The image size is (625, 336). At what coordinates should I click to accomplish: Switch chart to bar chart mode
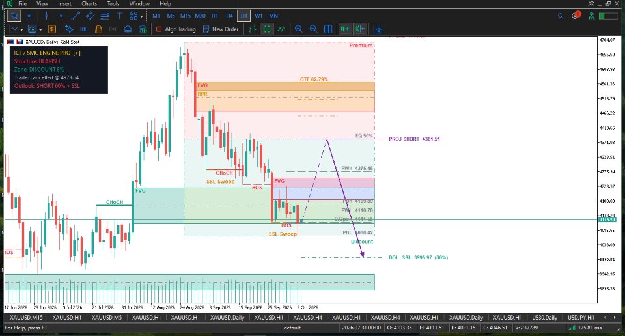click(x=252, y=29)
